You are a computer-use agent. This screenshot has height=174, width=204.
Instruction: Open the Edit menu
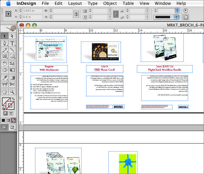point(58,3)
